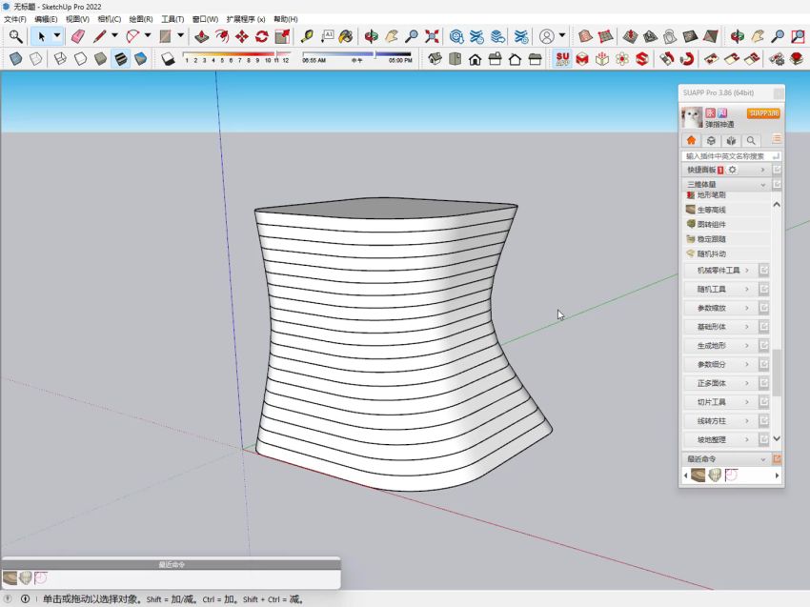Select the Push/Pull tool
The height and width of the screenshot is (607, 810).
pyautogui.click(x=201, y=36)
